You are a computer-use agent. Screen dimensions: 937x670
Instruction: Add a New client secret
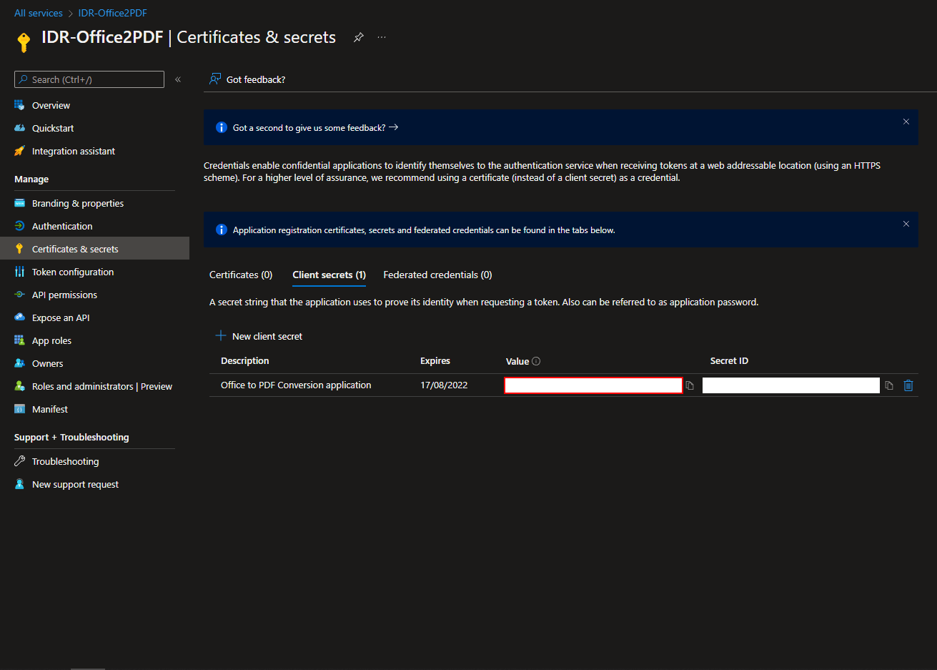pos(259,336)
